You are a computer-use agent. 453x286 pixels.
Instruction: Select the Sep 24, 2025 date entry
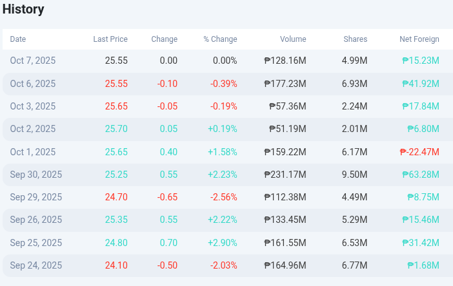pos(36,265)
